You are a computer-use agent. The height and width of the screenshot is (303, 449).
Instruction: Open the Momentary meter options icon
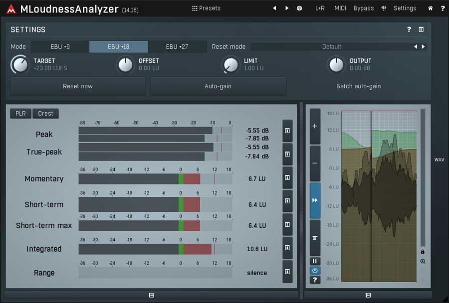point(287,178)
